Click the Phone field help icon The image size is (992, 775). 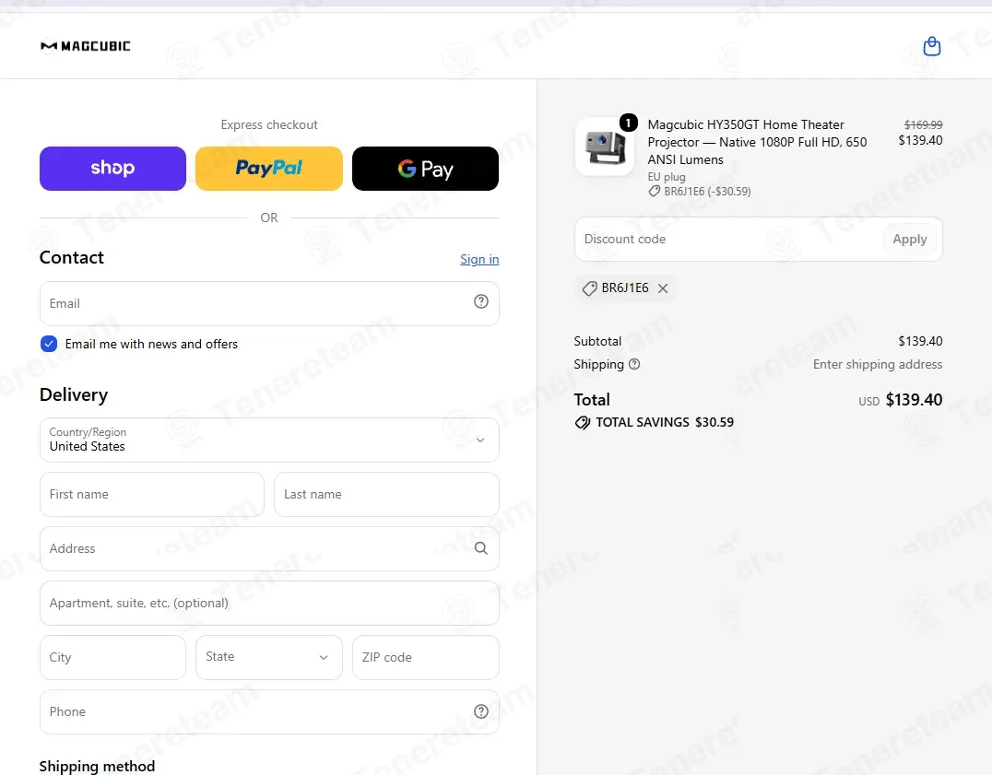pyautogui.click(x=481, y=711)
